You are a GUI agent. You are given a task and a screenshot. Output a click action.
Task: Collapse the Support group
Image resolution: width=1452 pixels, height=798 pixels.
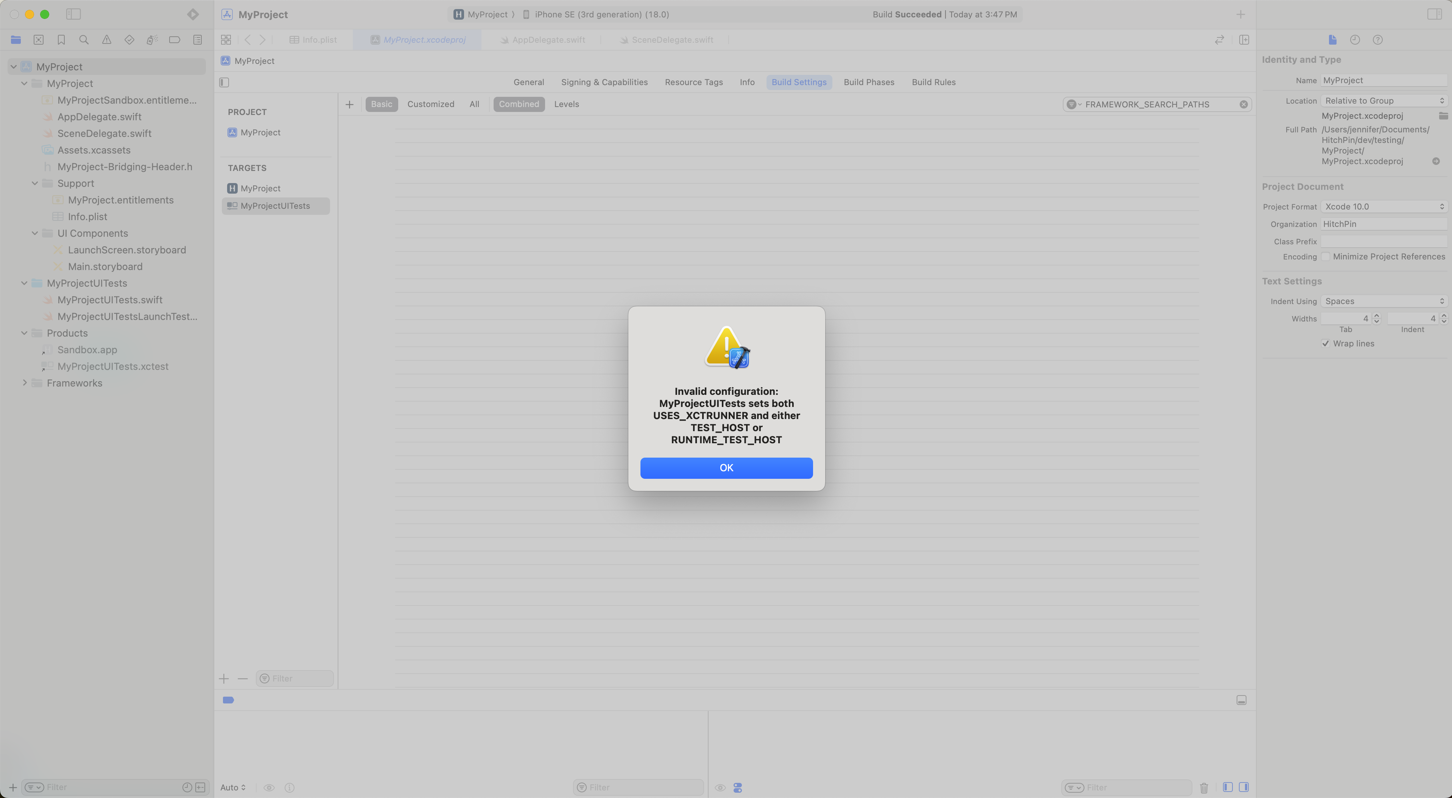point(35,183)
